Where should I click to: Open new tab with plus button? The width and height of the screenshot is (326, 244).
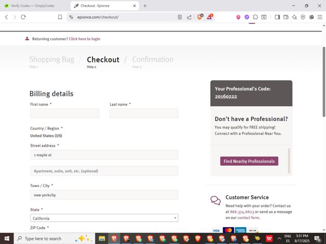click(x=145, y=6)
